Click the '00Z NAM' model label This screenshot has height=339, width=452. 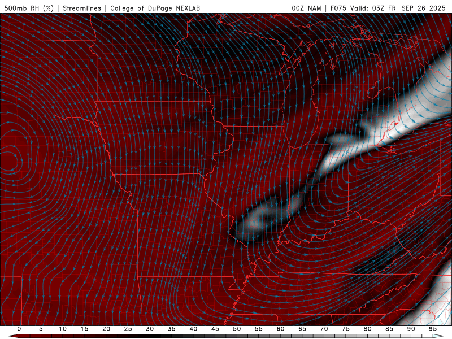pos(306,8)
